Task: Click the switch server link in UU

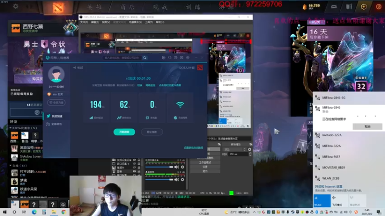Action: 140,85
